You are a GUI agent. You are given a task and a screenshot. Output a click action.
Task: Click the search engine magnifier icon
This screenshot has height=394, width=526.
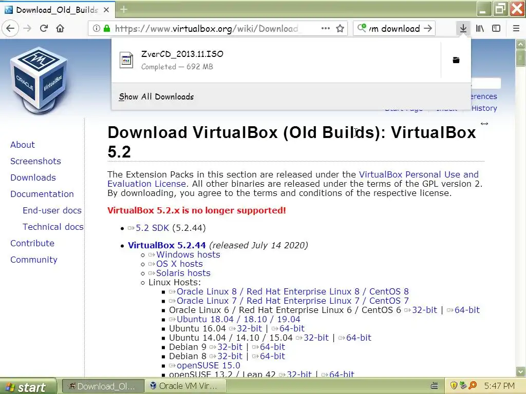tap(362, 28)
